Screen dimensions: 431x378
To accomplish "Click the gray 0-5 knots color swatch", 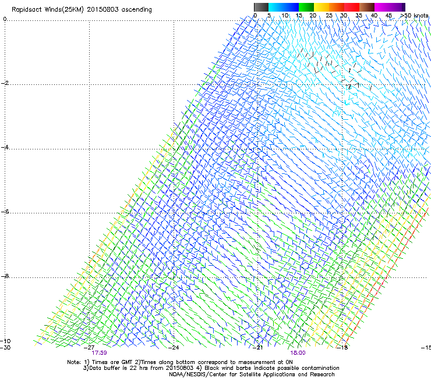I will [x=261, y=7].
